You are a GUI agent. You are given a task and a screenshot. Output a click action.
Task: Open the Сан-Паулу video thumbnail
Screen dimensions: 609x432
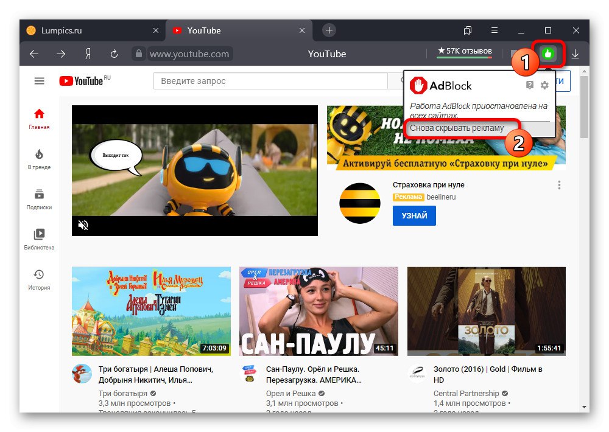(319, 312)
